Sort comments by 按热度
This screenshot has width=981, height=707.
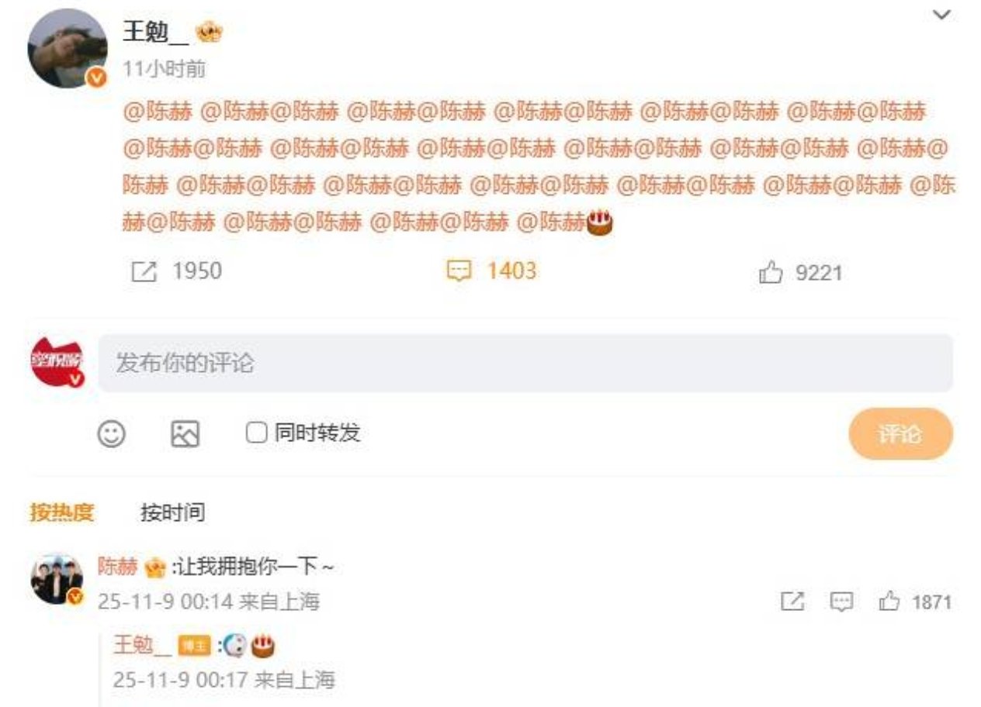tap(61, 512)
